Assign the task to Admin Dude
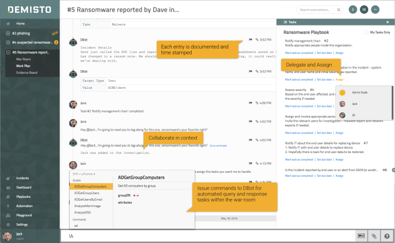395x243 pixels. [361, 92]
